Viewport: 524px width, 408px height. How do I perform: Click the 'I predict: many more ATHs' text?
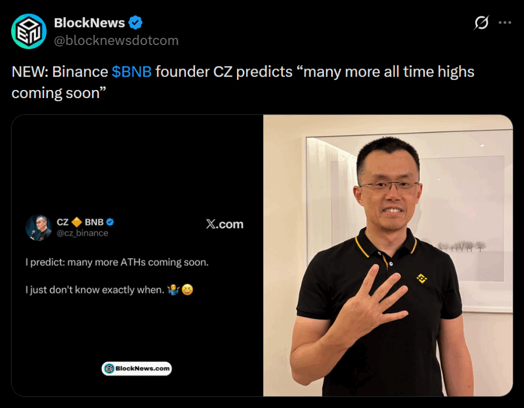point(117,262)
